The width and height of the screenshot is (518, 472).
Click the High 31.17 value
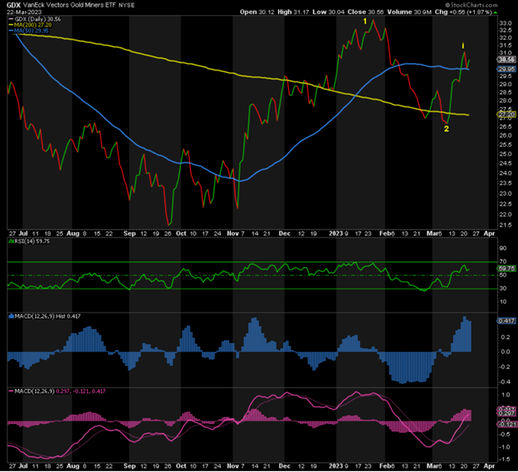293,12
